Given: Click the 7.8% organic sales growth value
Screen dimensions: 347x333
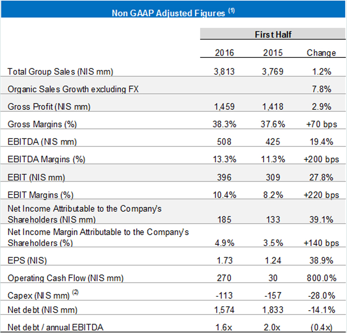Looking at the screenshot, I should [x=321, y=89].
